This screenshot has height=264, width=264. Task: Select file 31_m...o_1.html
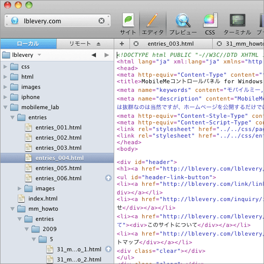(x=57, y=249)
